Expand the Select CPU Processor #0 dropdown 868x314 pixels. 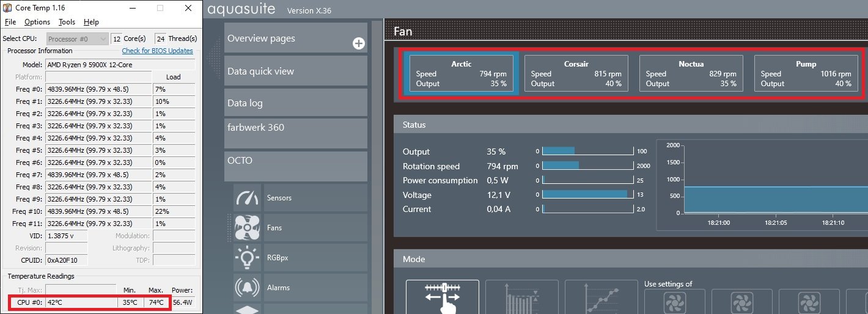78,38
